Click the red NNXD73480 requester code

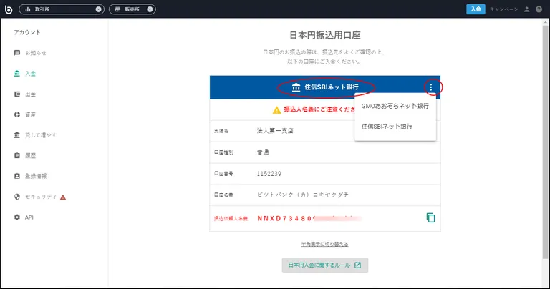point(284,219)
